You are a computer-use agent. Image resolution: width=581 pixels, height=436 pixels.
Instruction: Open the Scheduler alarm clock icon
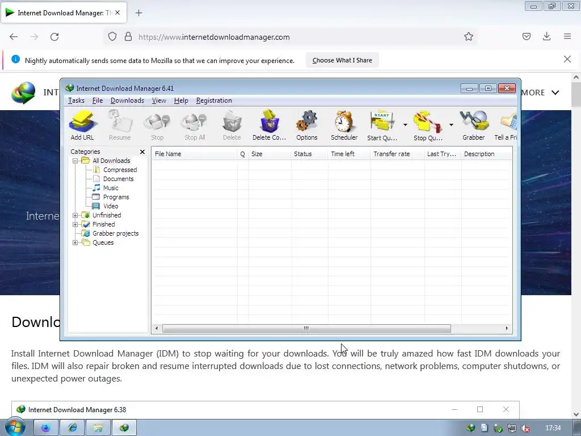tap(344, 125)
